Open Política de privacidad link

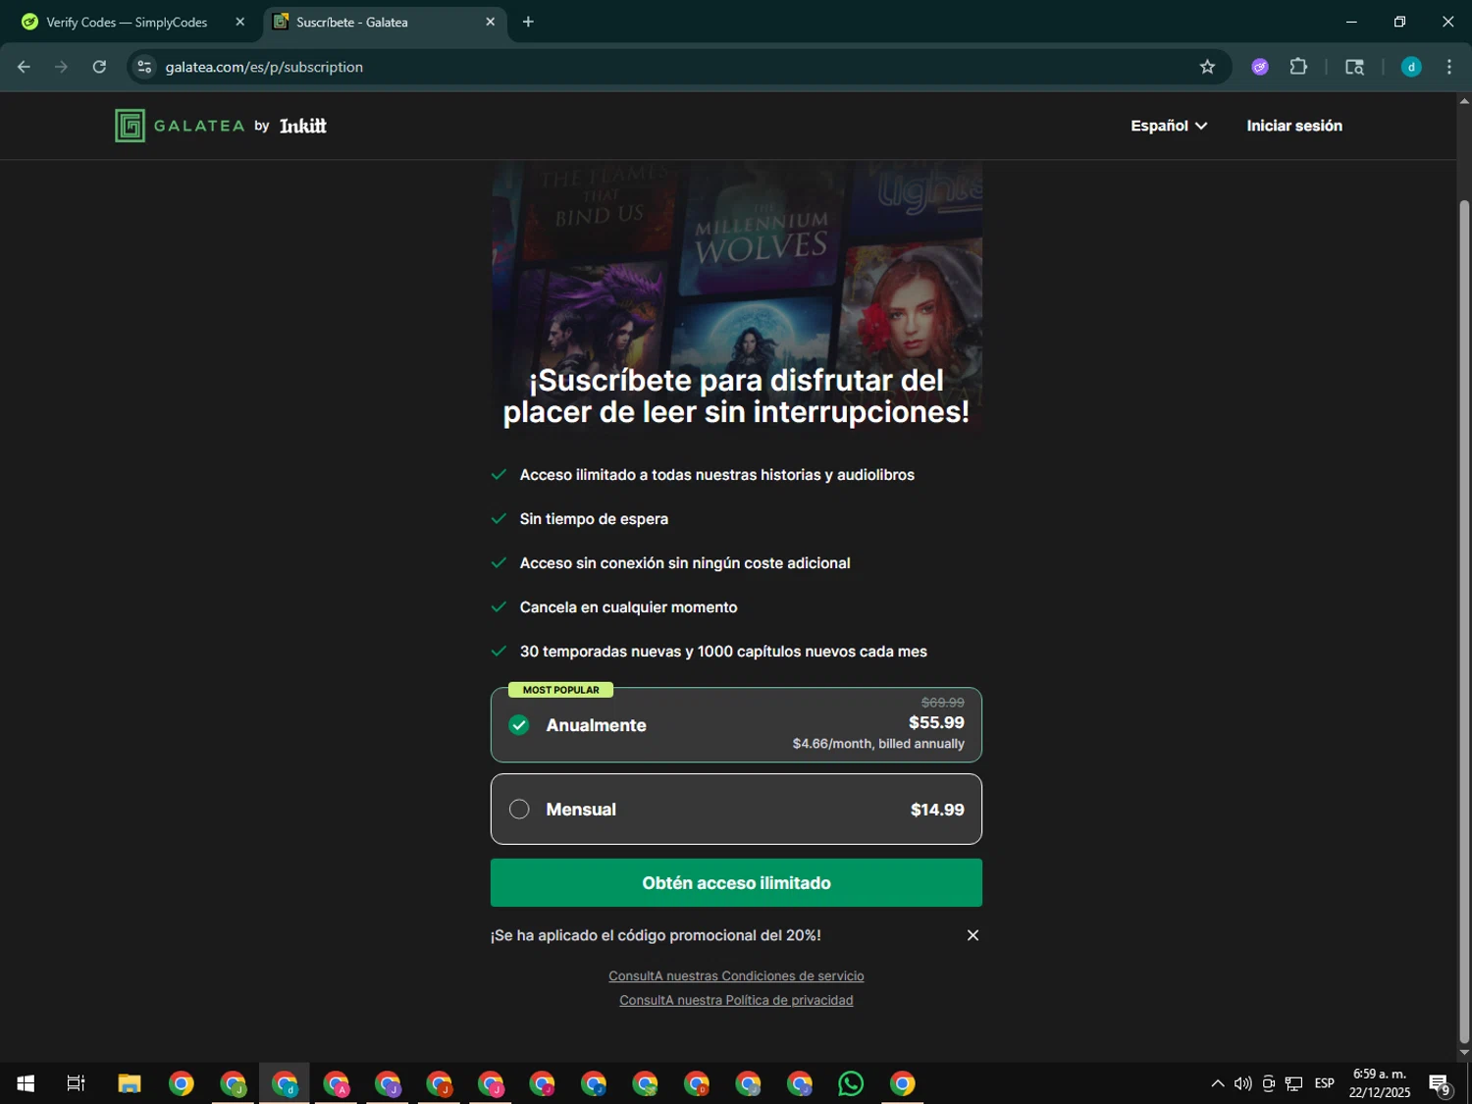(x=736, y=1000)
